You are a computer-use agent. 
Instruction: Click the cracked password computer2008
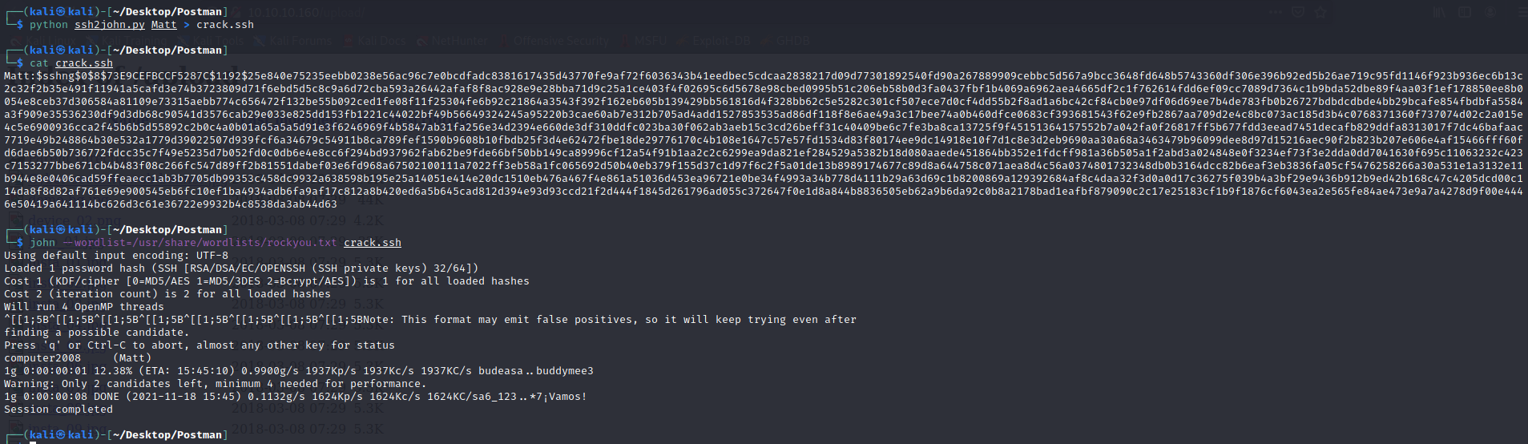[x=42, y=358]
